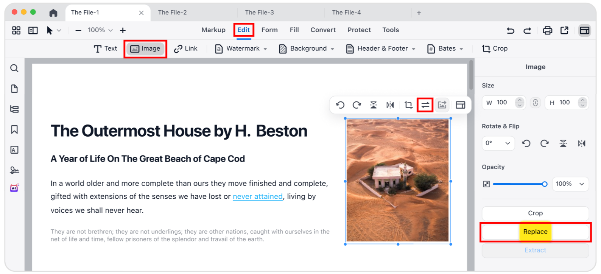Screen dimensions: 601x274
Task: Click the print icon in top toolbar
Action: click(547, 30)
